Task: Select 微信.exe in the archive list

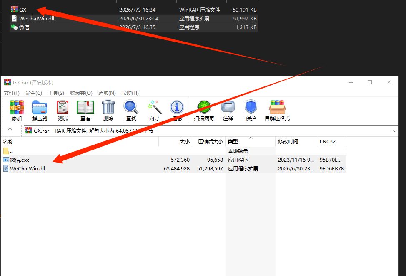Action: pyautogui.click(x=174, y=160)
